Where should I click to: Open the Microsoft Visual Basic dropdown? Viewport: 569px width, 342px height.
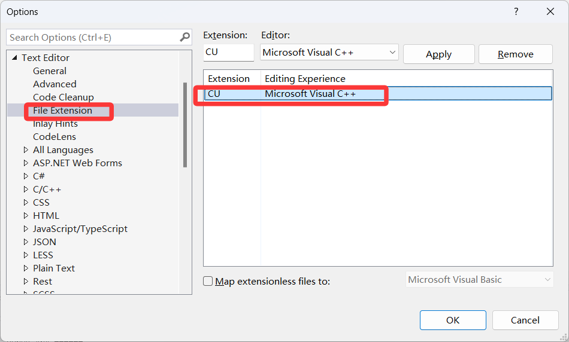[x=479, y=280]
